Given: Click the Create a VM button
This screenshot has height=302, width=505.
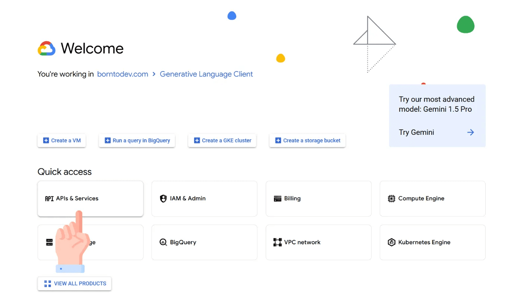Looking at the screenshot, I should coord(61,140).
